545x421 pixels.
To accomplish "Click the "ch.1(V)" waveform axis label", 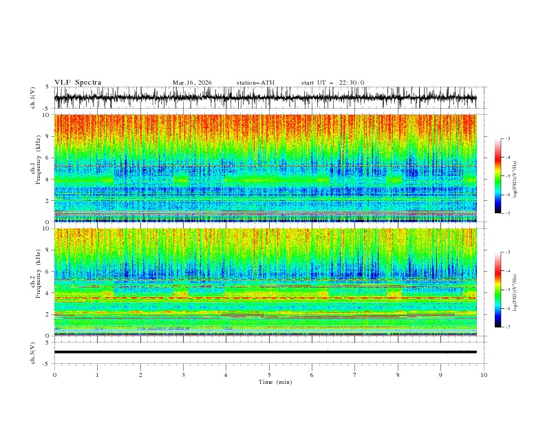I will [x=33, y=98].
